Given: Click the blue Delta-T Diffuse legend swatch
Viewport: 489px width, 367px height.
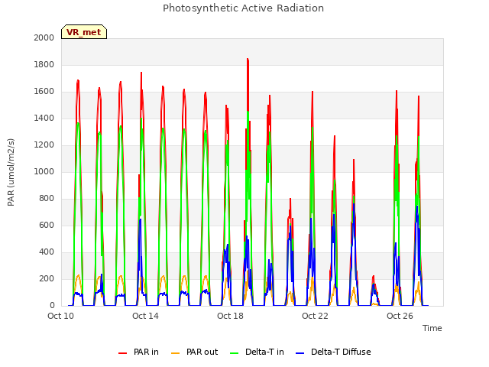Looking at the screenshot, I should tap(300, 352).
